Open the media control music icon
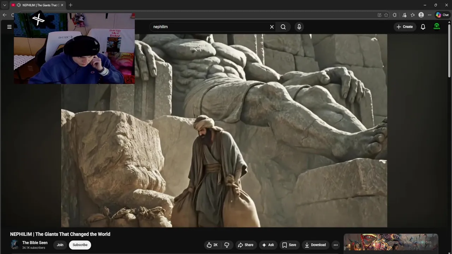 [404, 15]
